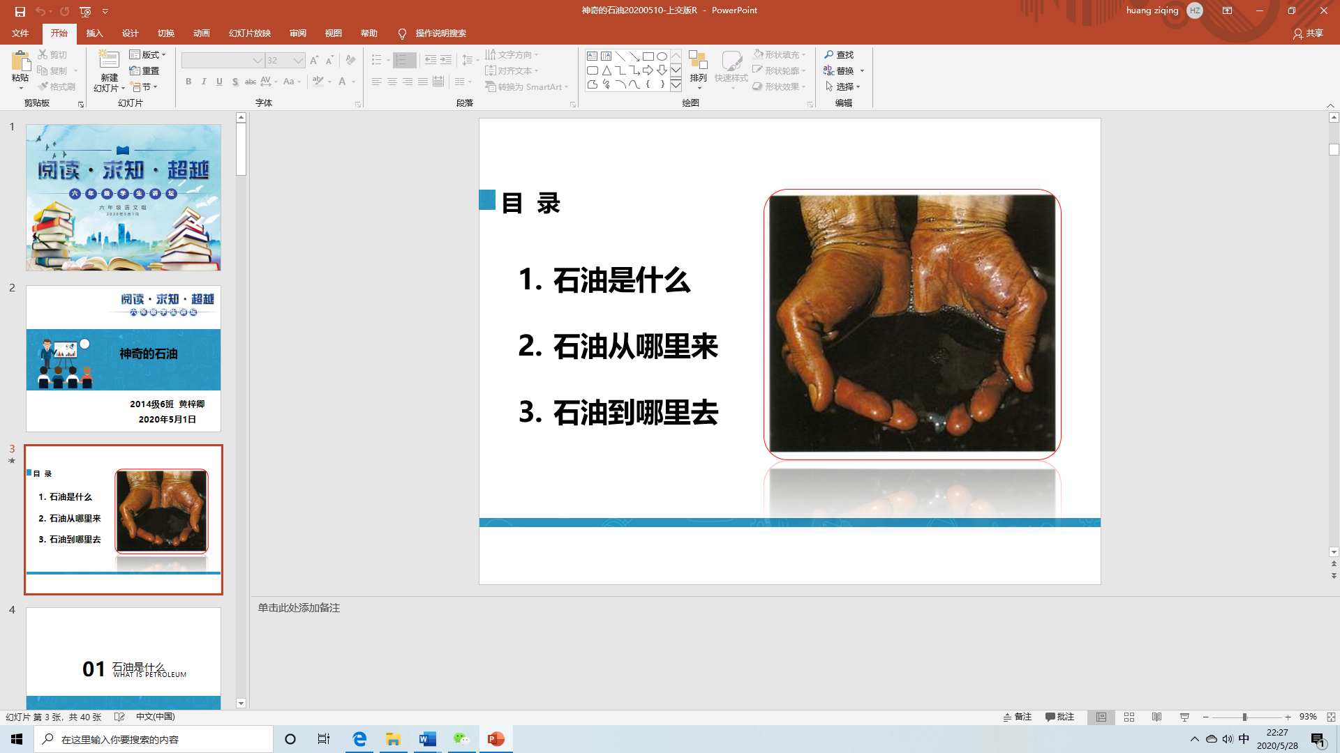Open the Select (选择) dropdown
Viewport: 1340px width, 753px height.
[x=842, y=86]
